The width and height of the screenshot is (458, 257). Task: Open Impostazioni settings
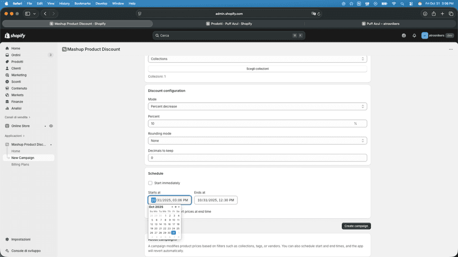click(20, 239)
